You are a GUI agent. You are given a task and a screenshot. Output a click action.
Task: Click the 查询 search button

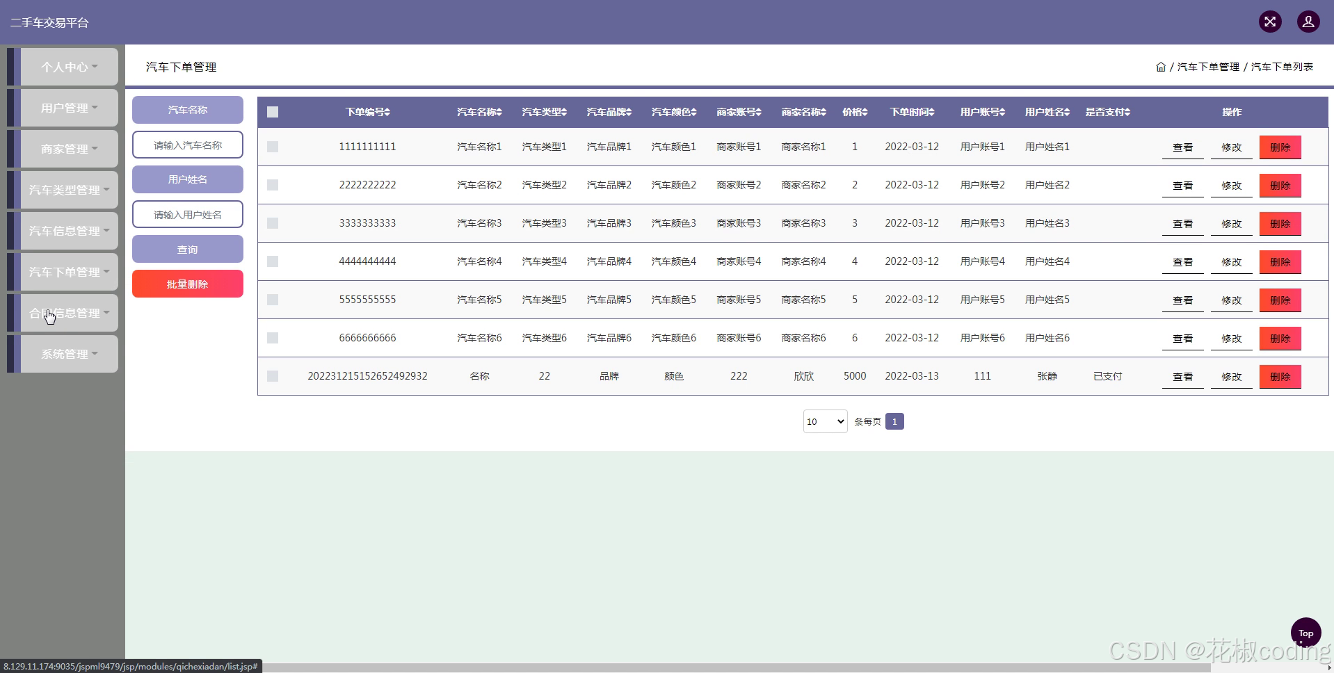[188, 249]
